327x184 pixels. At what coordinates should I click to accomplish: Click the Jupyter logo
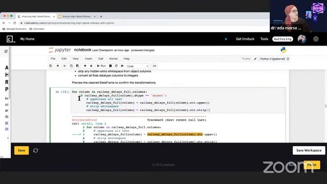60,50
